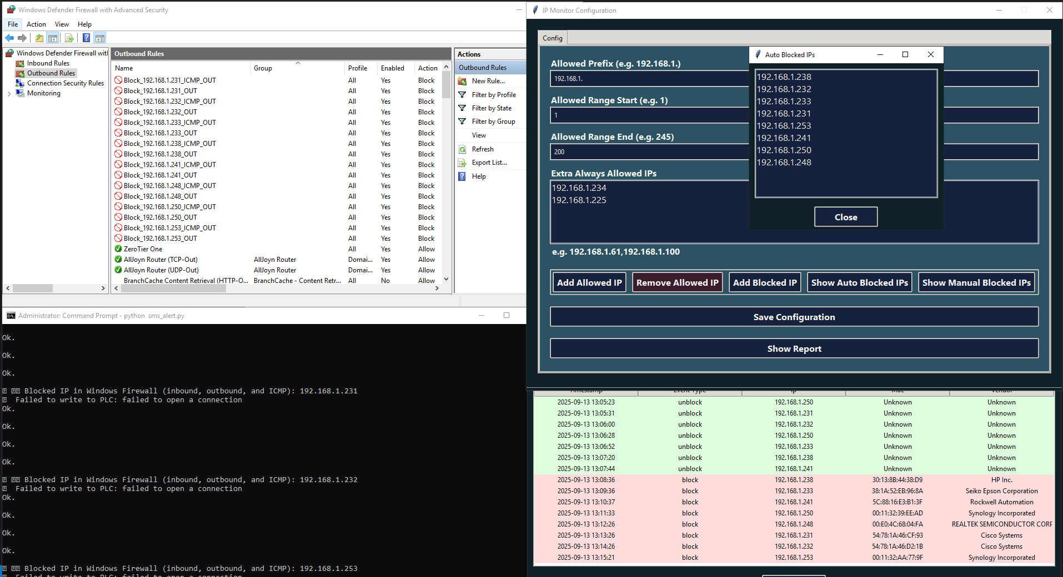Click the Up one level folder icon
The image size is (1063, 577).
(39, 38)
